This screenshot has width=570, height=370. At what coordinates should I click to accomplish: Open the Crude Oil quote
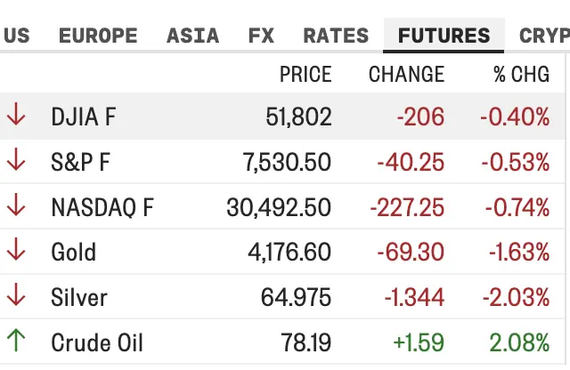97,342
